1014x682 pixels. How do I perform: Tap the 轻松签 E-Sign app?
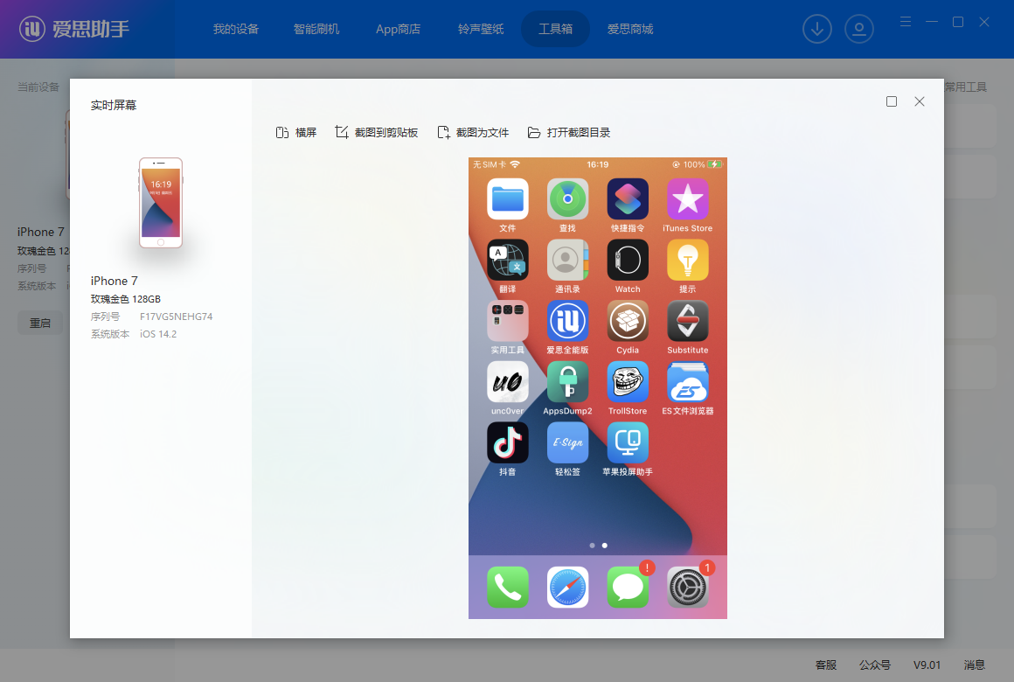[567, 442]
